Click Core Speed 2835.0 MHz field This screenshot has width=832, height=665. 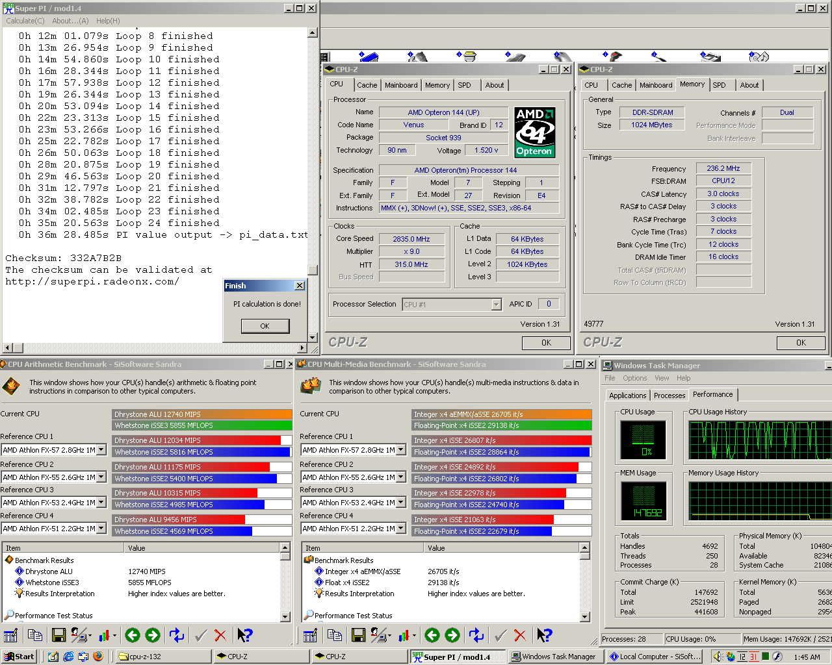point(411,239)
